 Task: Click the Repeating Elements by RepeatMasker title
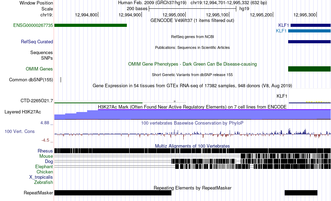[x=192, y=188]
